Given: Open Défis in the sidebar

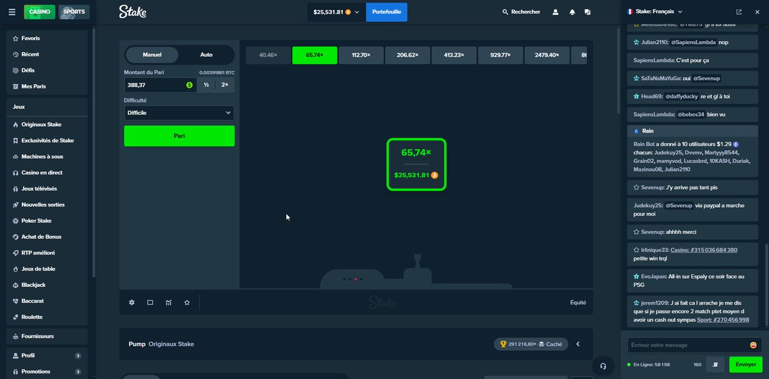Looking at the screenshot, I should coord(47,71).
